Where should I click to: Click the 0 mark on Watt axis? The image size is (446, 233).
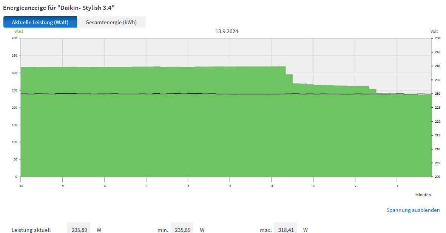pos(16,177)
